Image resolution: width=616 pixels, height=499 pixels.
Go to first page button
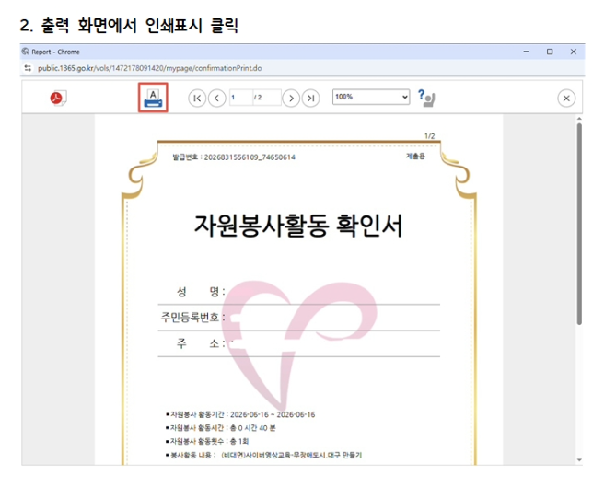coord(197,98)
